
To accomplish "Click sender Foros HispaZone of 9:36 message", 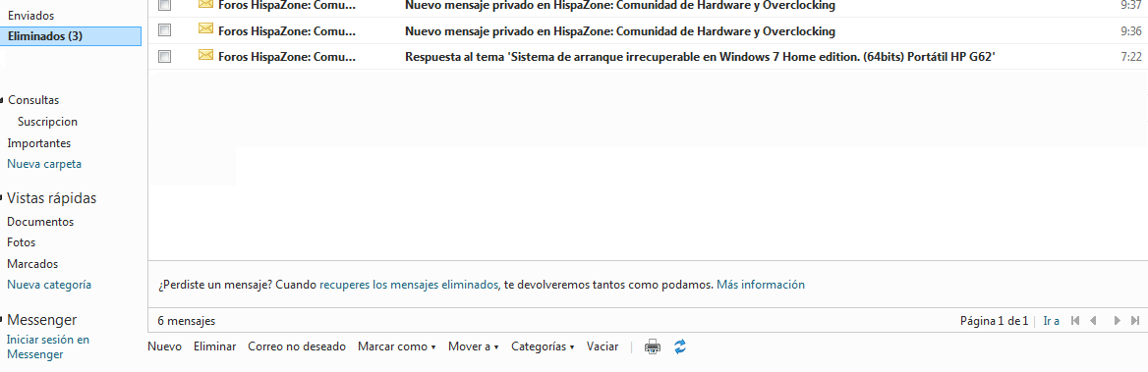I will (287, 30).
